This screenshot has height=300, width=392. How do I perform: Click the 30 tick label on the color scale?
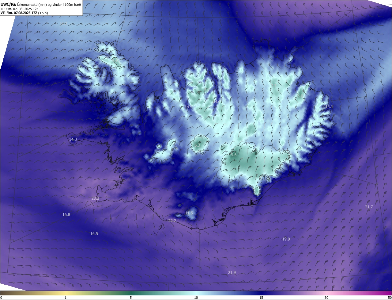pyautogui.click(x=326, y=298)
